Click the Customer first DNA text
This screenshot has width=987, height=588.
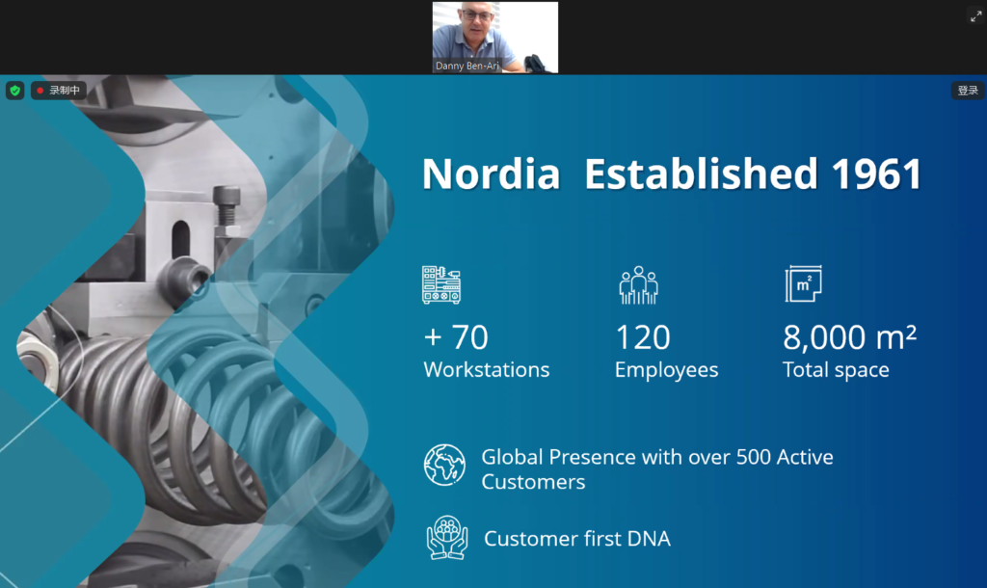576,539
